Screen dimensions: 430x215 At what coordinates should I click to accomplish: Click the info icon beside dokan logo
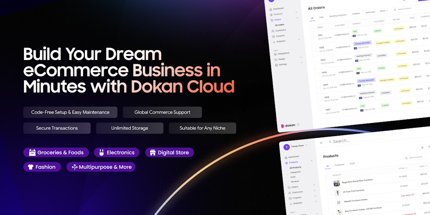coord(298,124)
